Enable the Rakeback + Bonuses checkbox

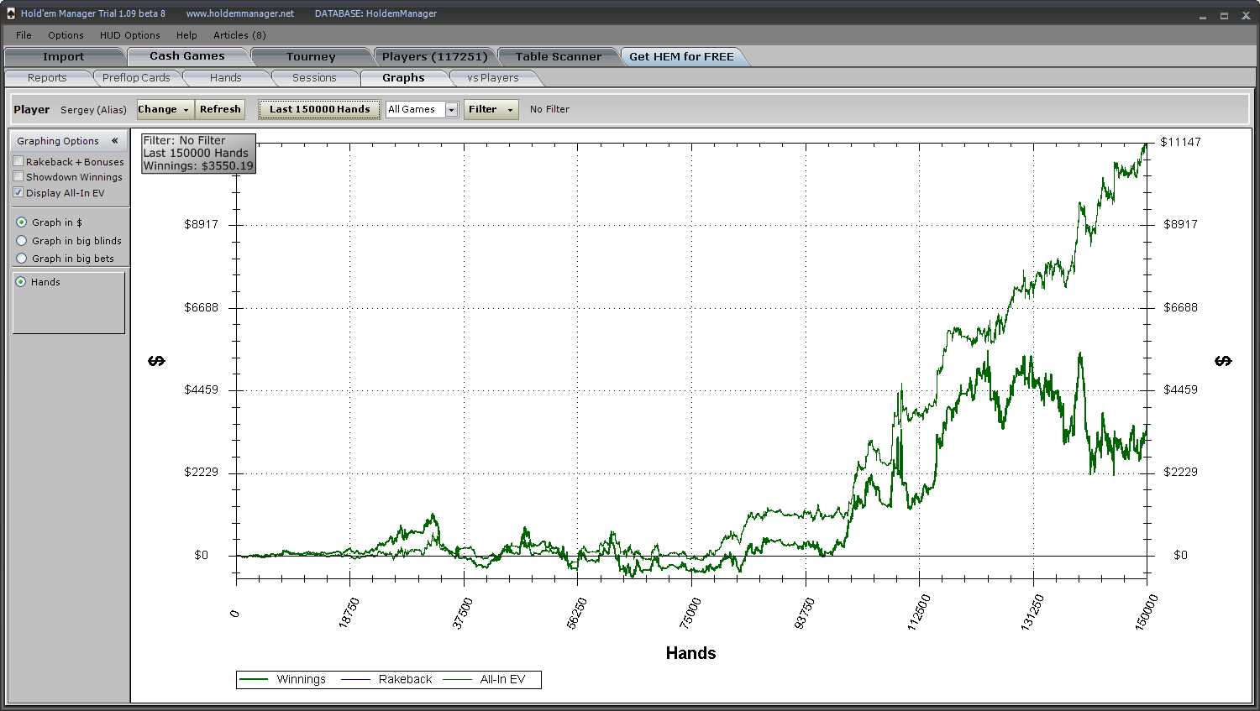click(18, 161)
